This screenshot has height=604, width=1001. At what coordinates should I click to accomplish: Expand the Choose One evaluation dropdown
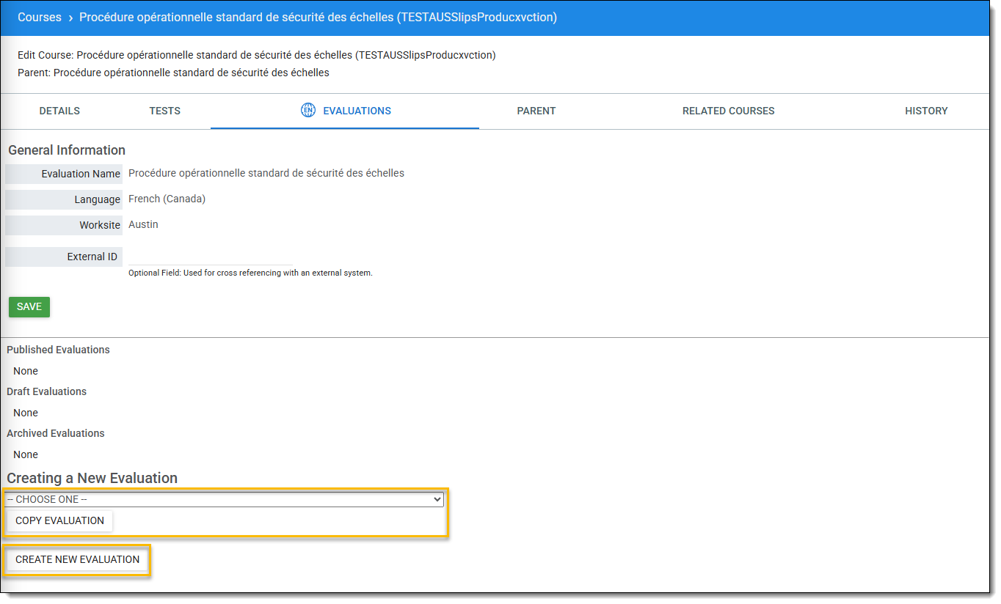pyautogui.click(x=224, y=499)
